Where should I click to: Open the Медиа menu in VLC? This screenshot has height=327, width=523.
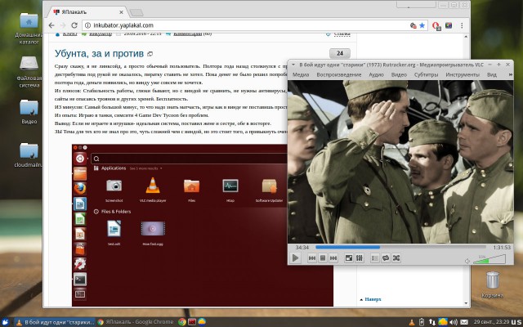(301, 74)
